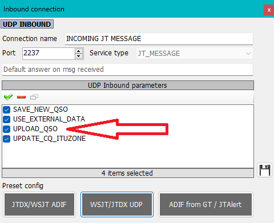Close the Inbound connection dialog
The width and height of the screenshot is (274, 223).
point(269,10)
